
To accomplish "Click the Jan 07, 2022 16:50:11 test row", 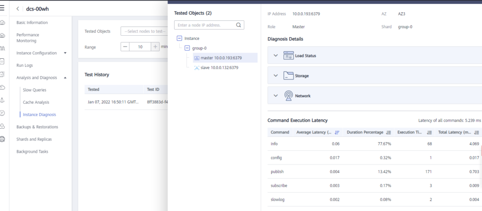I will (x=126, y=102).
